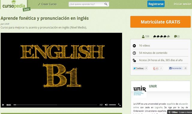The width and height of the screenshot is (192, 114).
Task: Click the graduation-cap rating icons
Action: point(161,36)
